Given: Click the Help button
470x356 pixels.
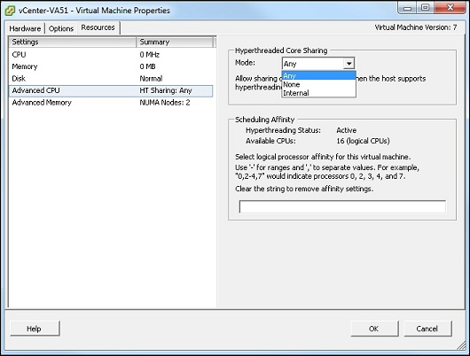Looking at the screenshot, I should 35,329.
